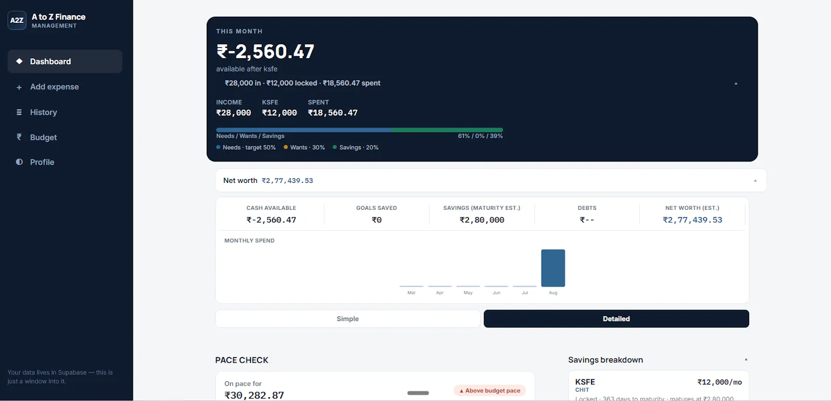This screenshot has height=401, width=831.
Task: Click the ₹30,282.87 pace amount
Action: click(254, 395)
